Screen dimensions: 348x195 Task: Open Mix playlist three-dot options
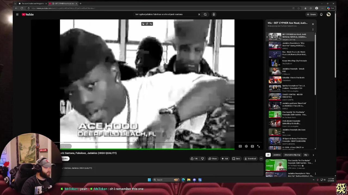click(x=313, y=30)
